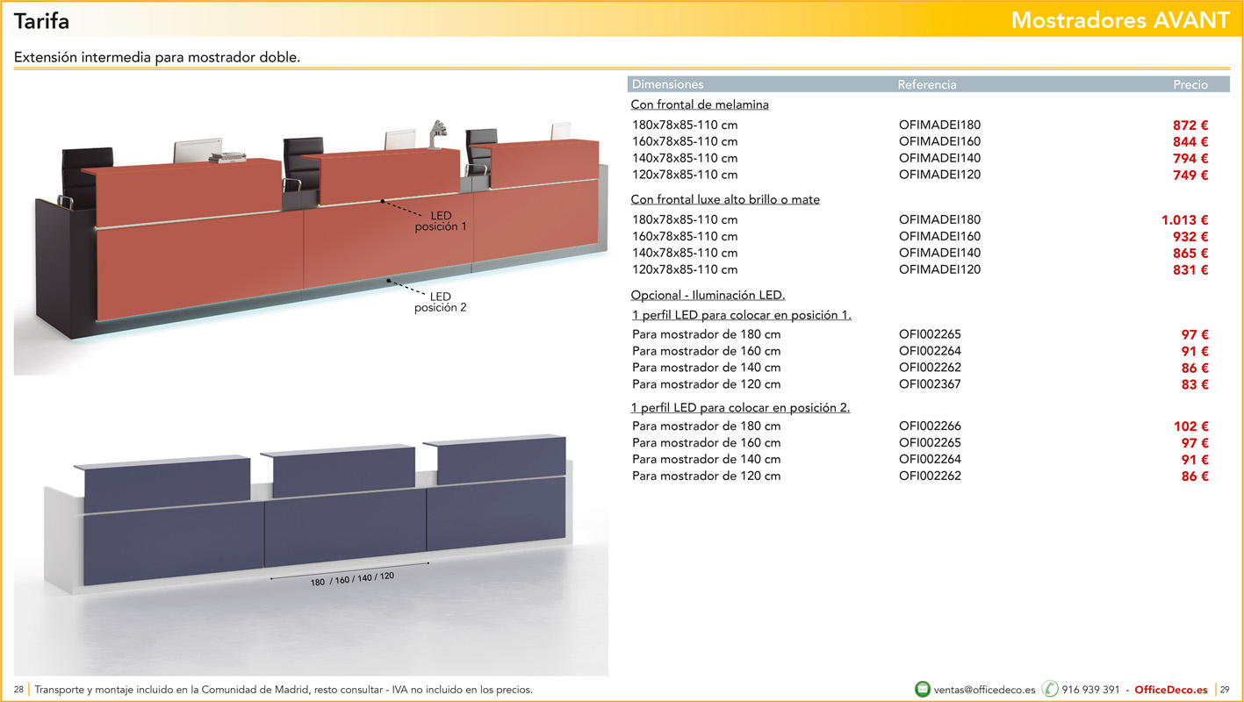Click the price 844 €

1190,142
